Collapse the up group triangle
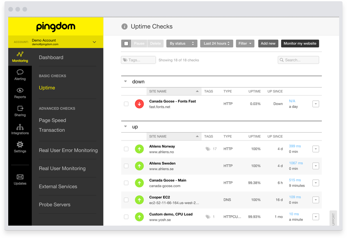 [x=125, y=126]
